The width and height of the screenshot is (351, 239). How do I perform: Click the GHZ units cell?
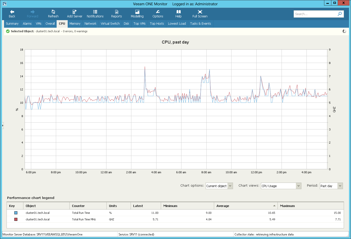111,219
